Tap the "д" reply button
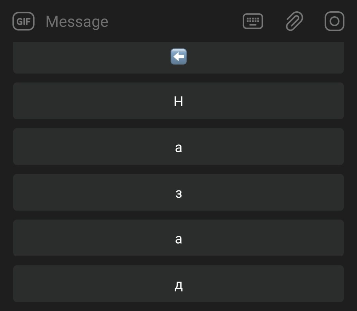This screenshot has height=311, width=357. [x=178, y=284]
